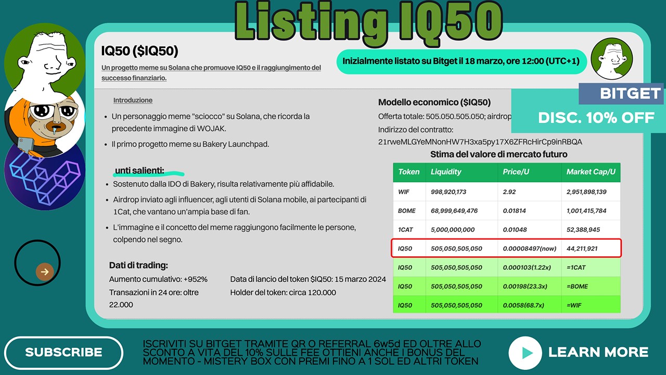Image resolution: width=666 pixels, height=375 pixels.
Task: Click the Modello economico ($IQ50) heading
Action: coord(434,103)
